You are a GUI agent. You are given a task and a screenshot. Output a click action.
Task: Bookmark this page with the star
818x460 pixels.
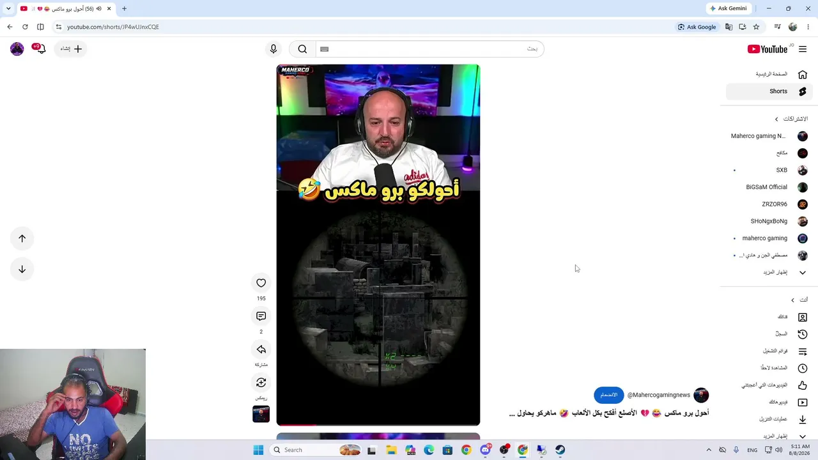click(756, 27)
